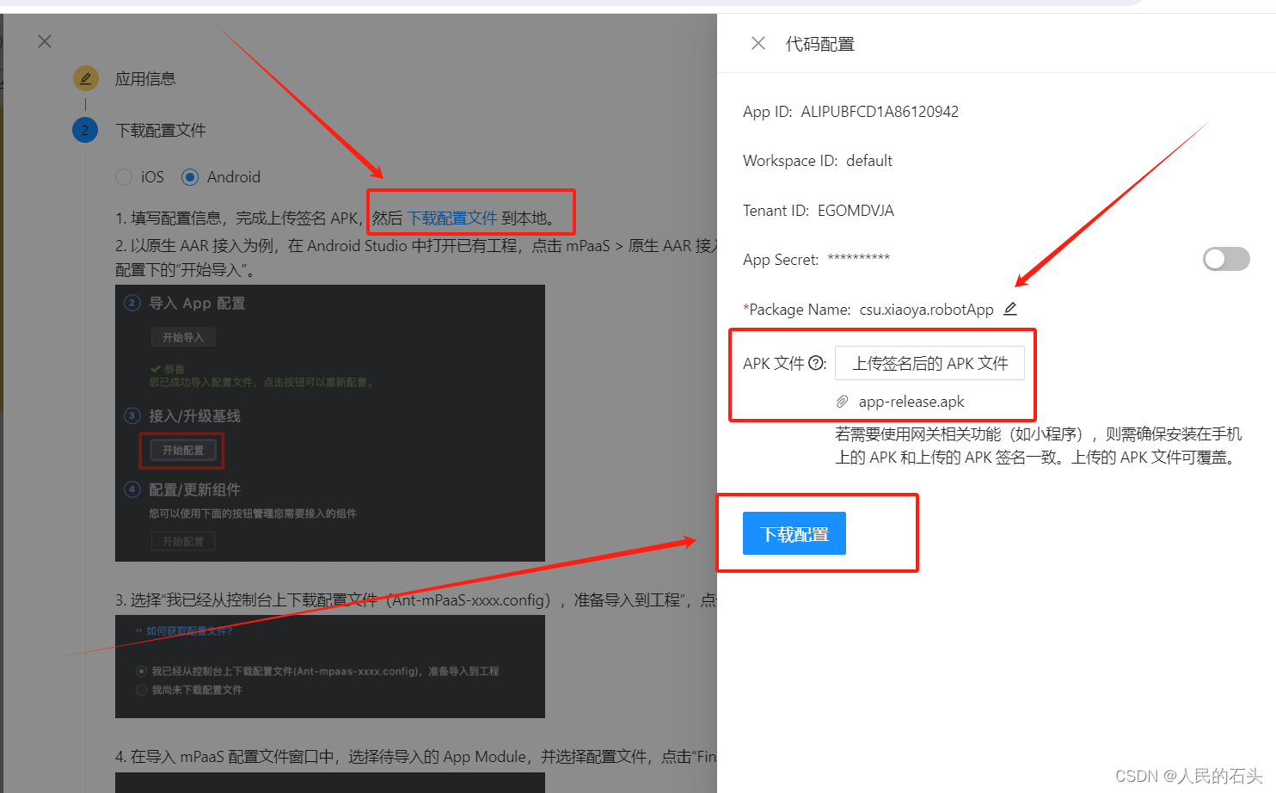Toggle the App Secret visibility switch
The width and height of the screenshot is (1276, 793).
1226,259
